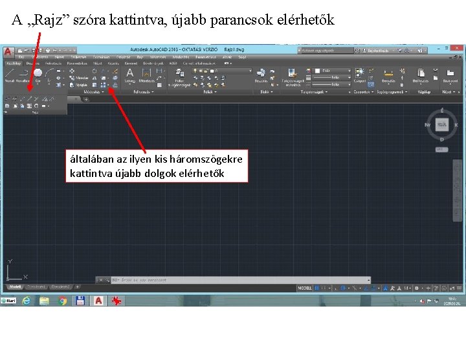Select the Ív (Arc) tool
The height and width of the screenshot is (350, 466).
click(49, 75)
